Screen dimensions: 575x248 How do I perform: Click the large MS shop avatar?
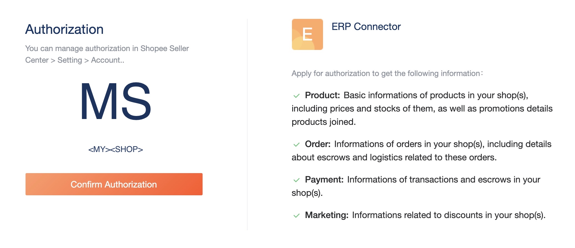pos(115,102)
